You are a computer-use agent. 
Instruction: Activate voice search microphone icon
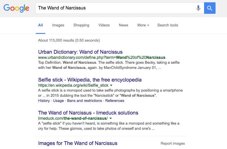click(x=198, y=8)
